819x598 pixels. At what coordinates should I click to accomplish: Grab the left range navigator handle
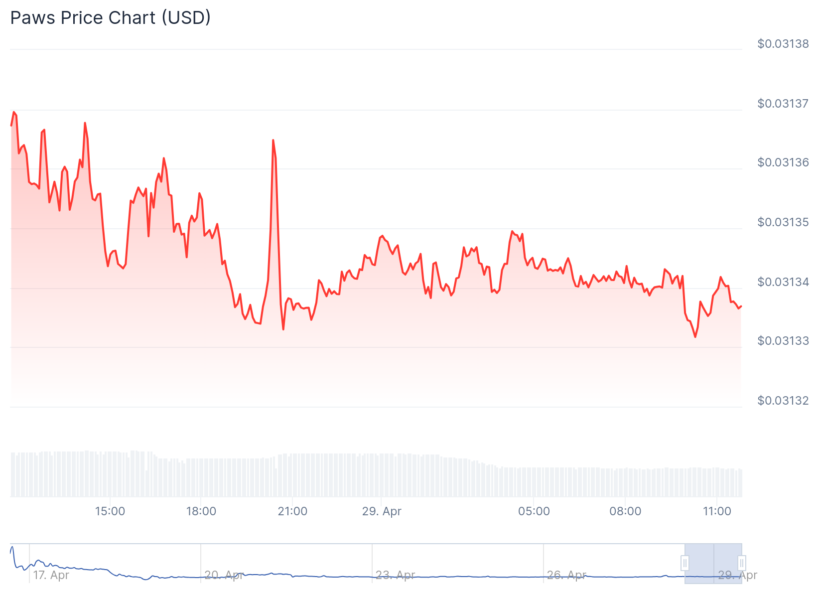[685, 563]
